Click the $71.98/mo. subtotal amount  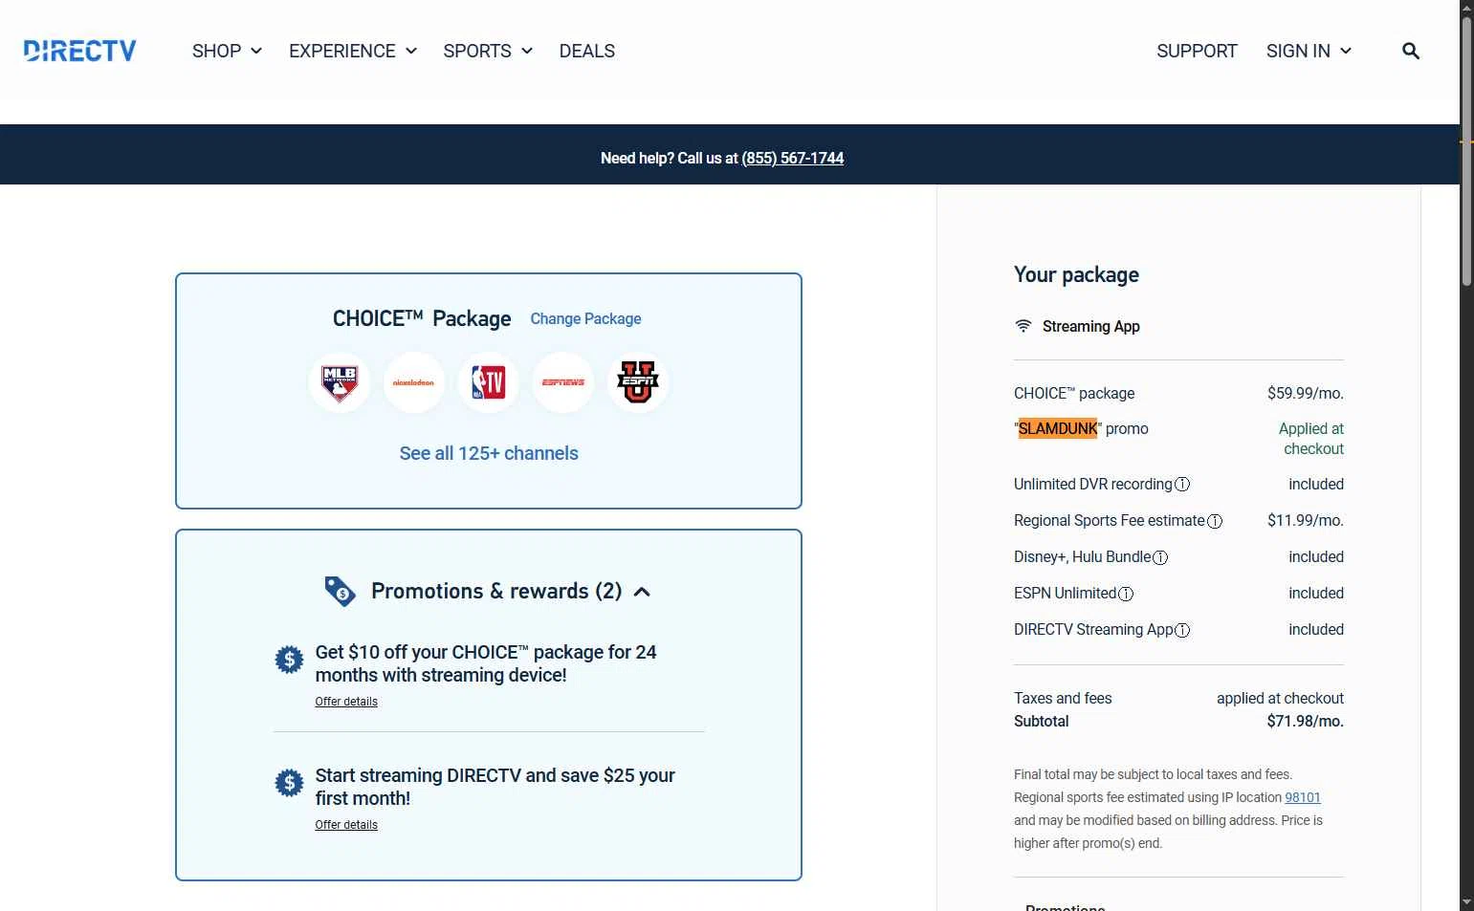[x=1305, y=721]
